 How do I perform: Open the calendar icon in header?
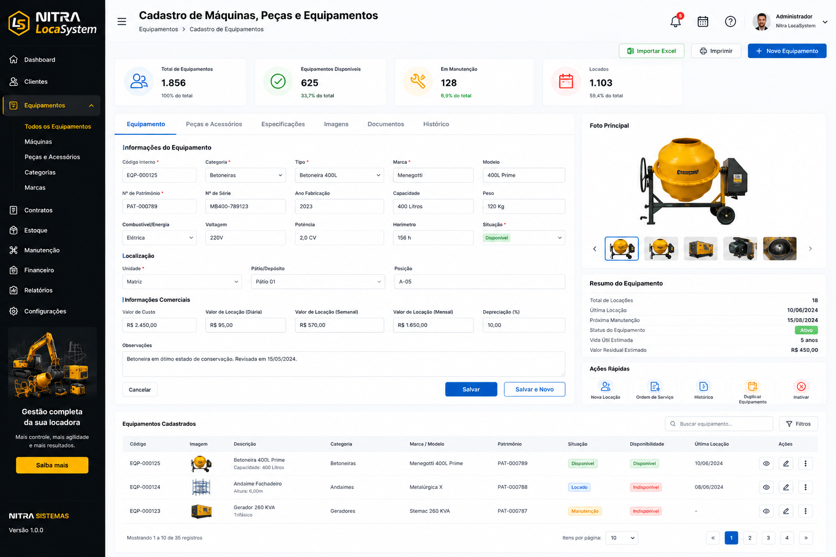point(703,21)
